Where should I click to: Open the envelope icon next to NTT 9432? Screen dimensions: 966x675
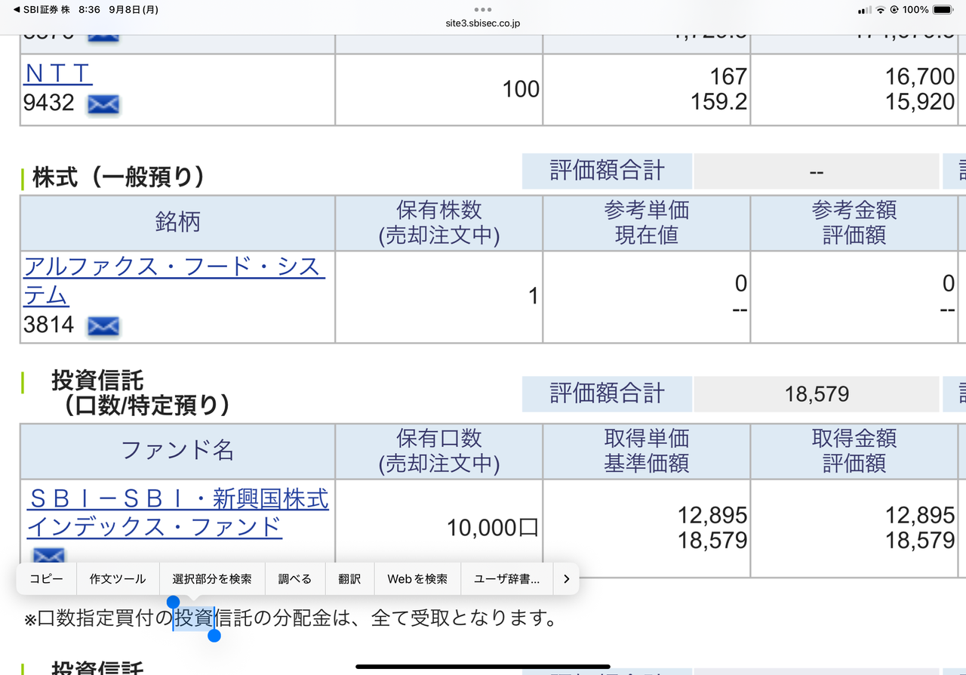pos(102,103)
